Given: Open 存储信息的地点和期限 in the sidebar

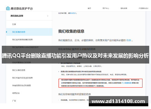Looking at the screenshot, I should (x=21, y=86).
